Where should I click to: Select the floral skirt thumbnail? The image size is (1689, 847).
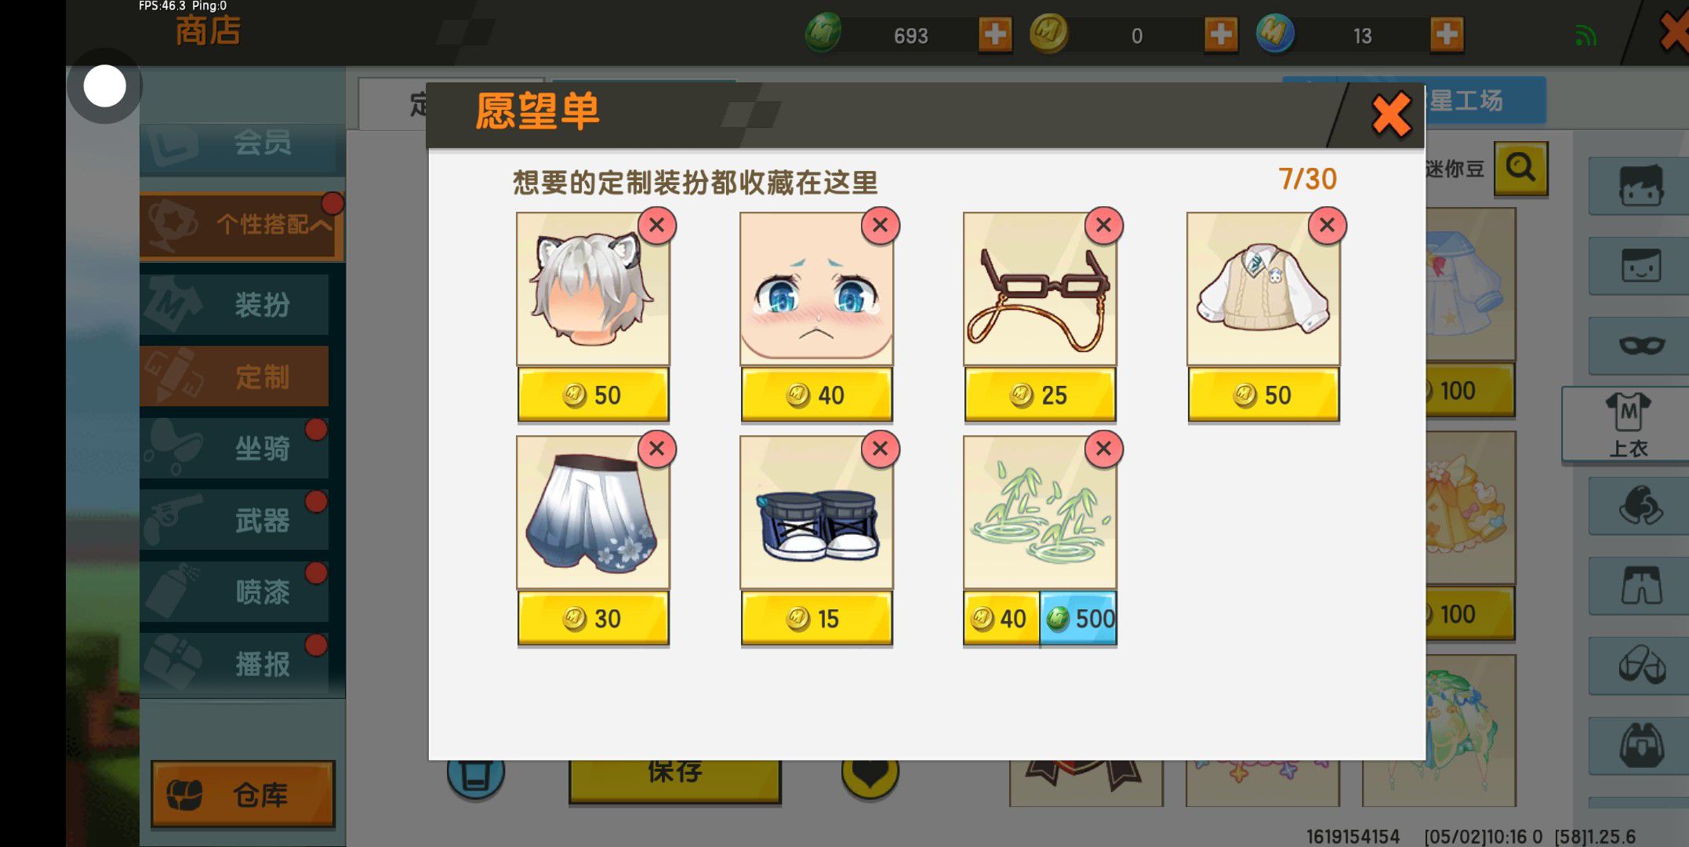point(593,513)
